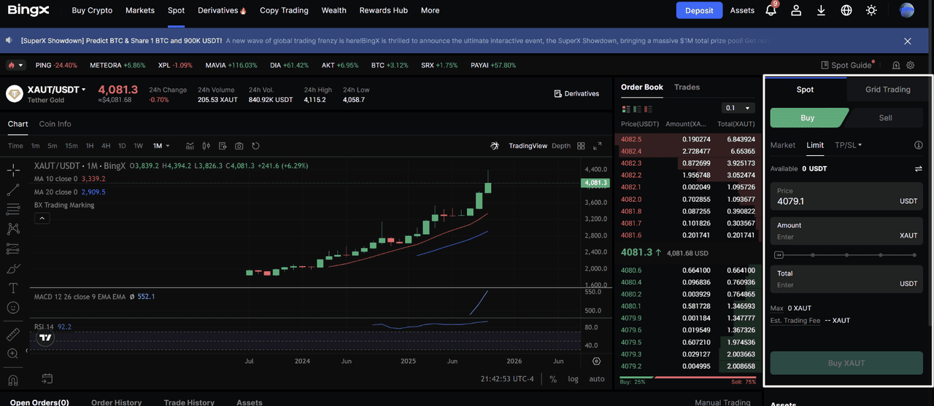
Task: Click the Amount input field
Action: click(x=832, y=237)
